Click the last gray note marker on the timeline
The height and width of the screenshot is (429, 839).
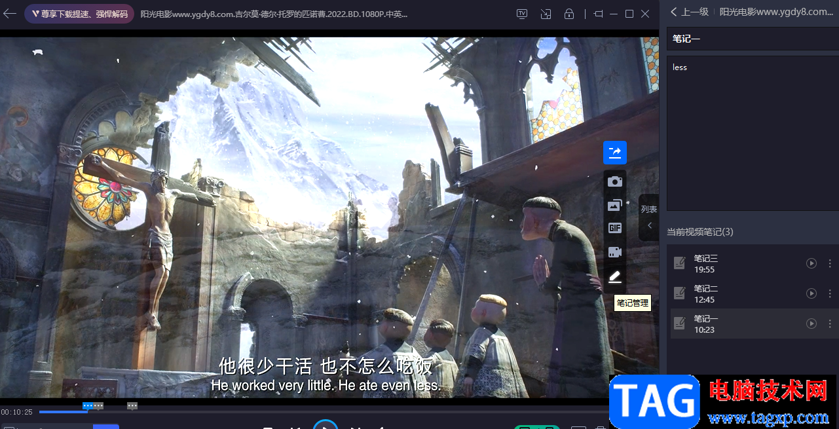click(132, 406)
